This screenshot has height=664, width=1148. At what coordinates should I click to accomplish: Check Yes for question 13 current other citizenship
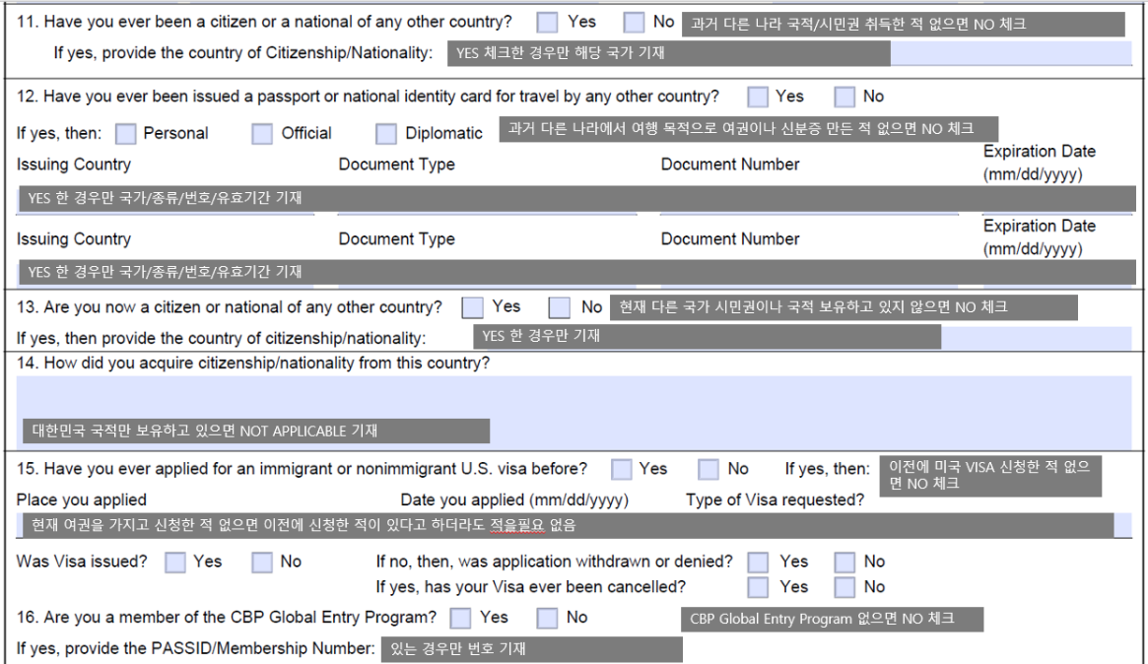point(472,307)
